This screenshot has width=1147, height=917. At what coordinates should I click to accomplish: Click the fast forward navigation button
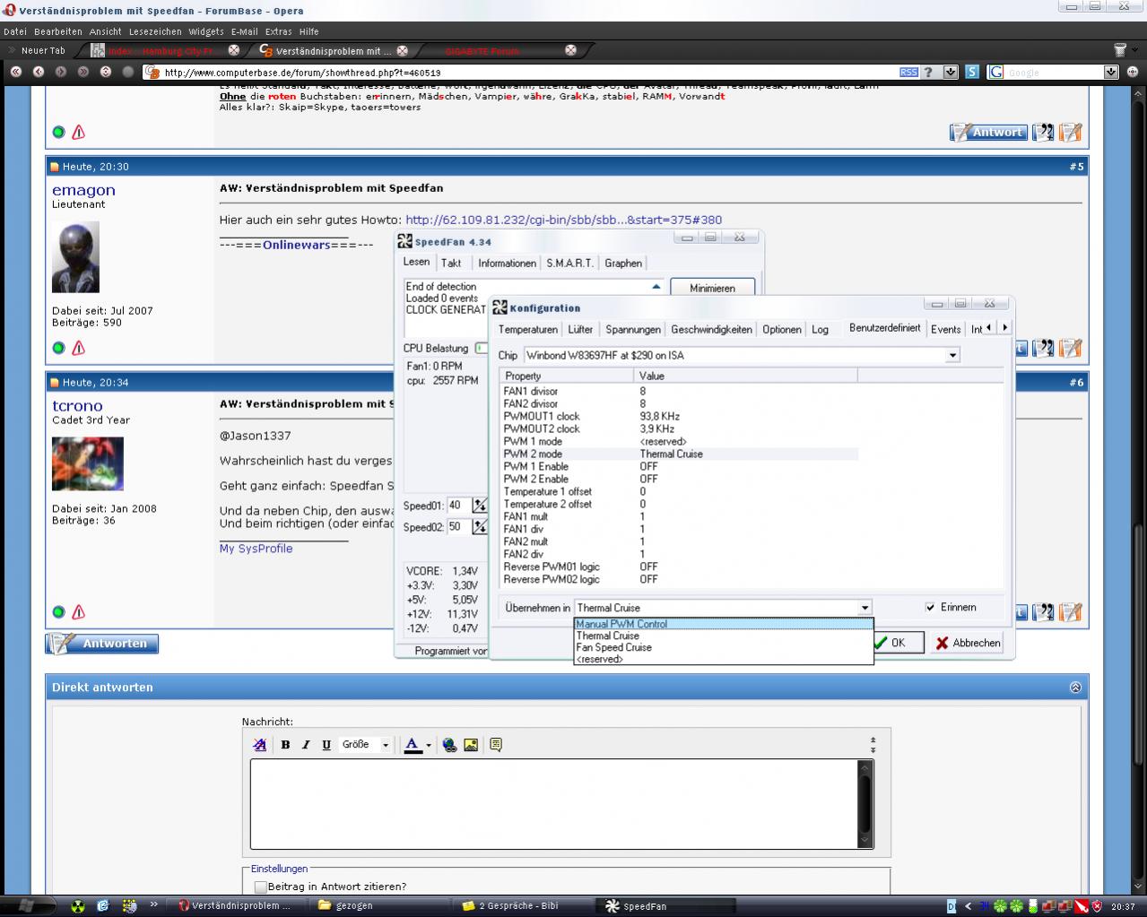pyautogui.click(x=83, y=72)
